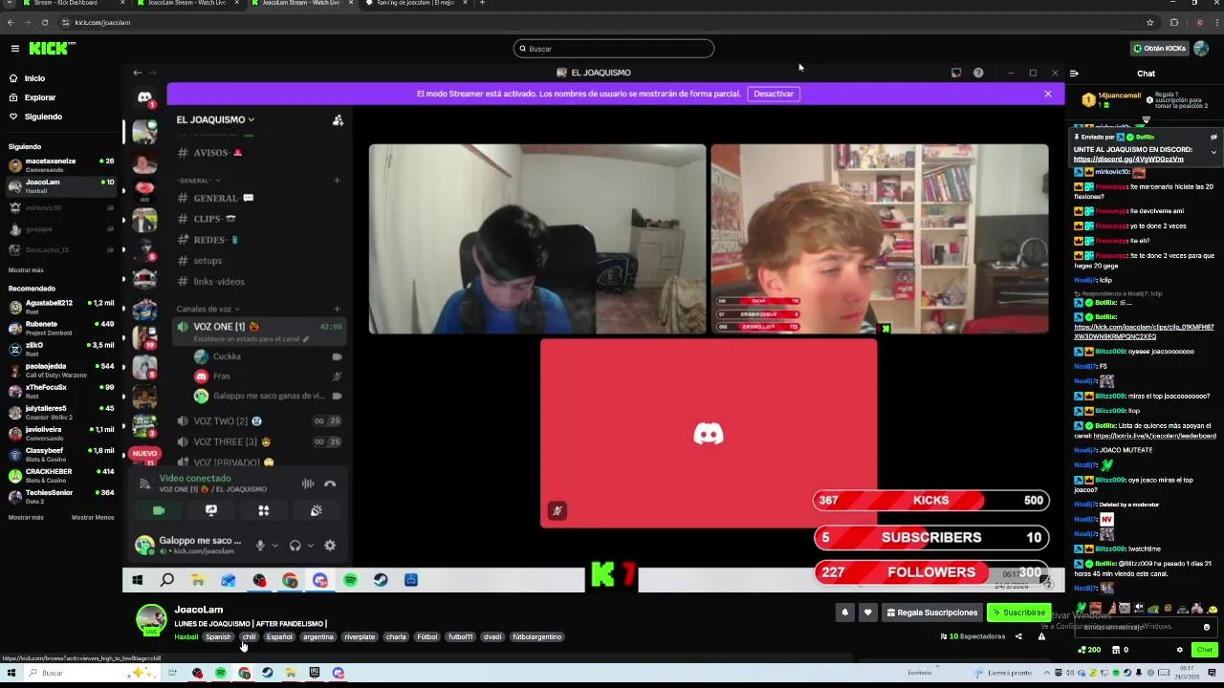The width and height of the screenshot is (1224, 688).
Task: Open the emoji picker in chat input
Action: 1206,627
